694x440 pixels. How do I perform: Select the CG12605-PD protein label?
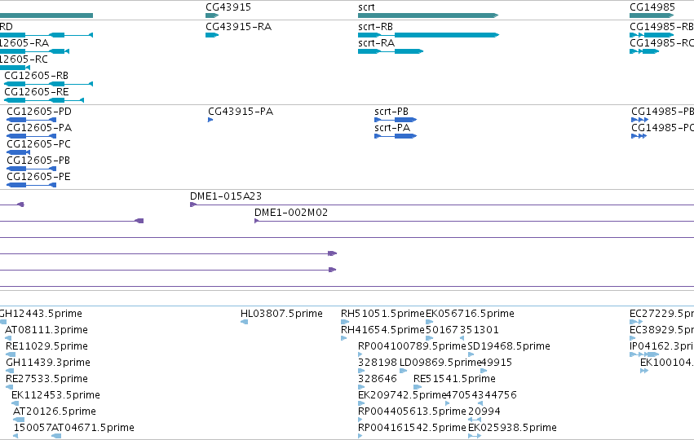pos(39,112)
